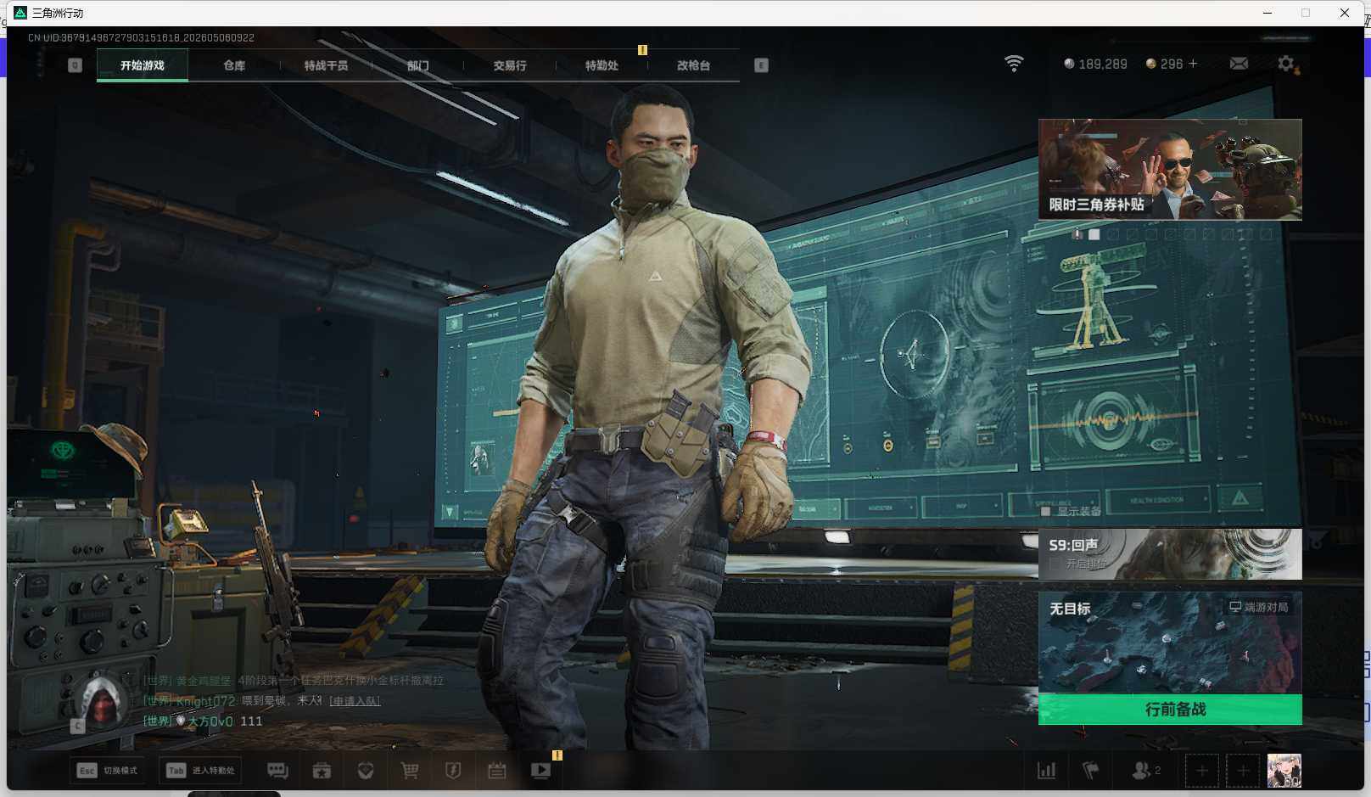Invite teammate to second empty squad slot
Screen dimensions: 1371x797
1243,771
